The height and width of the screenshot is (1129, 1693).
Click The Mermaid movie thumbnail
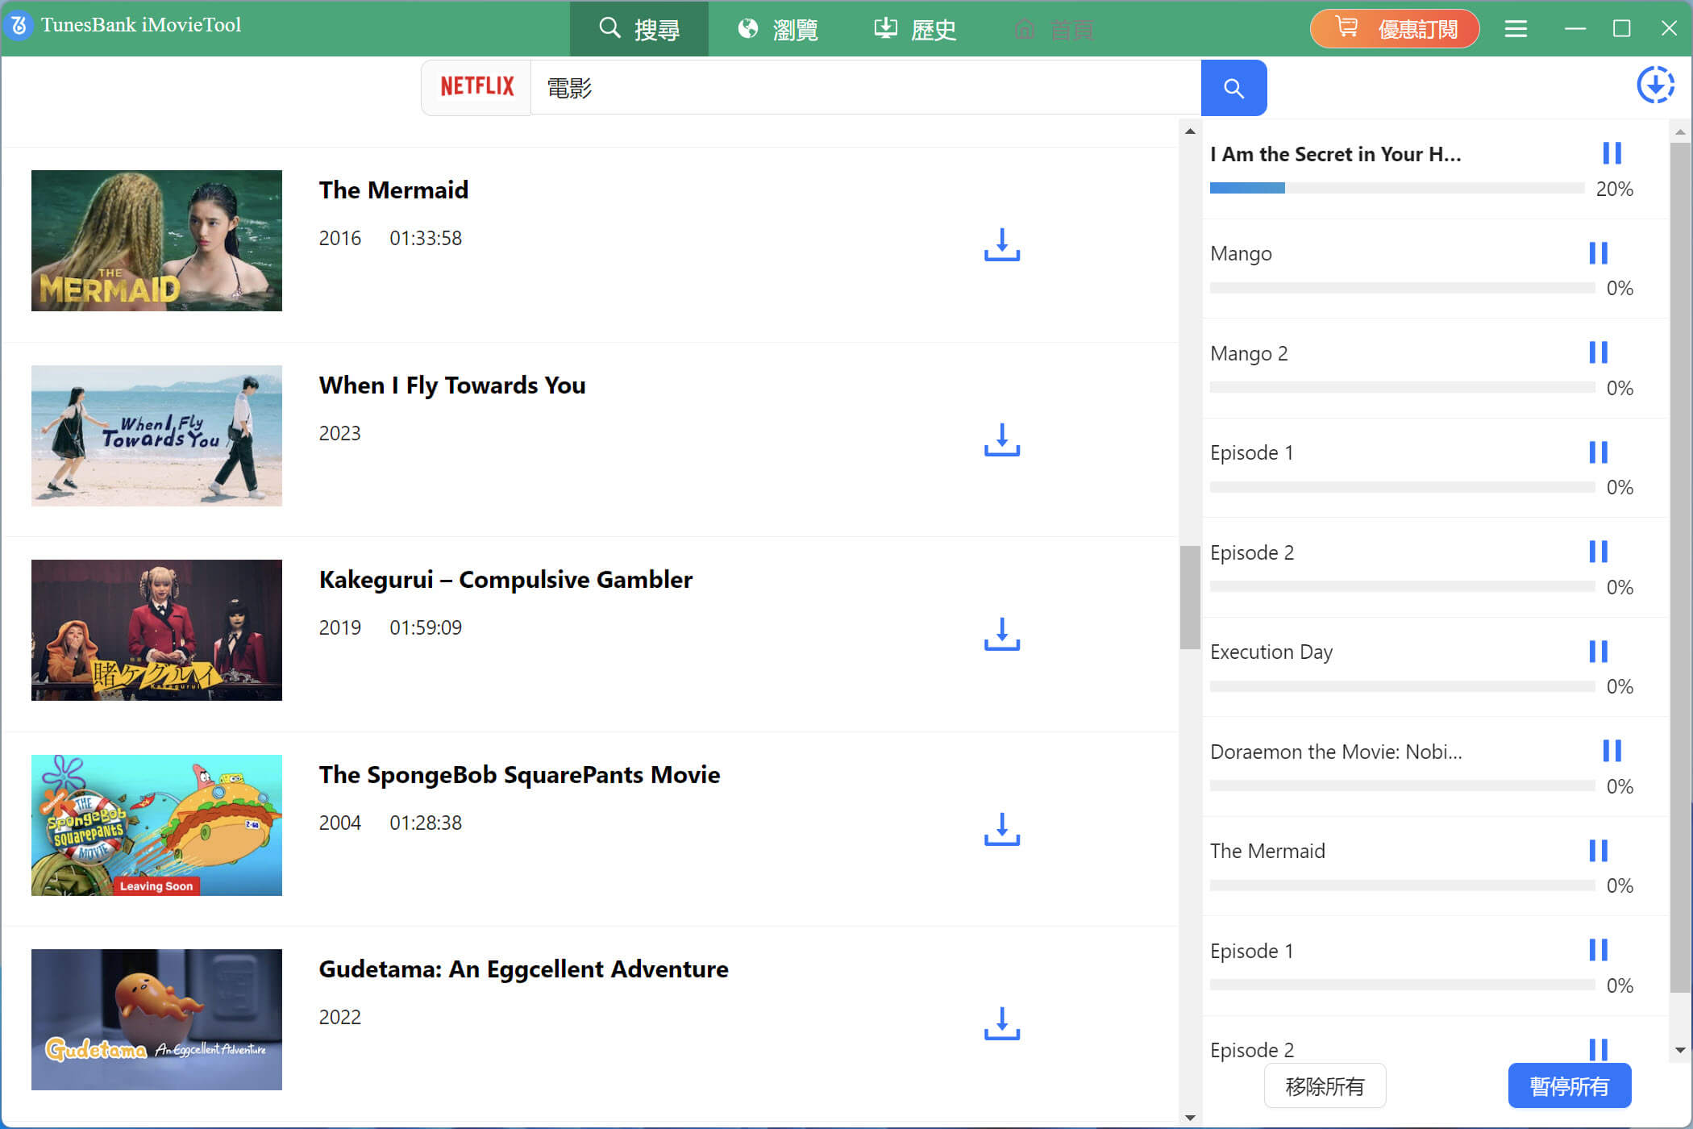click(x=156, y=240)
